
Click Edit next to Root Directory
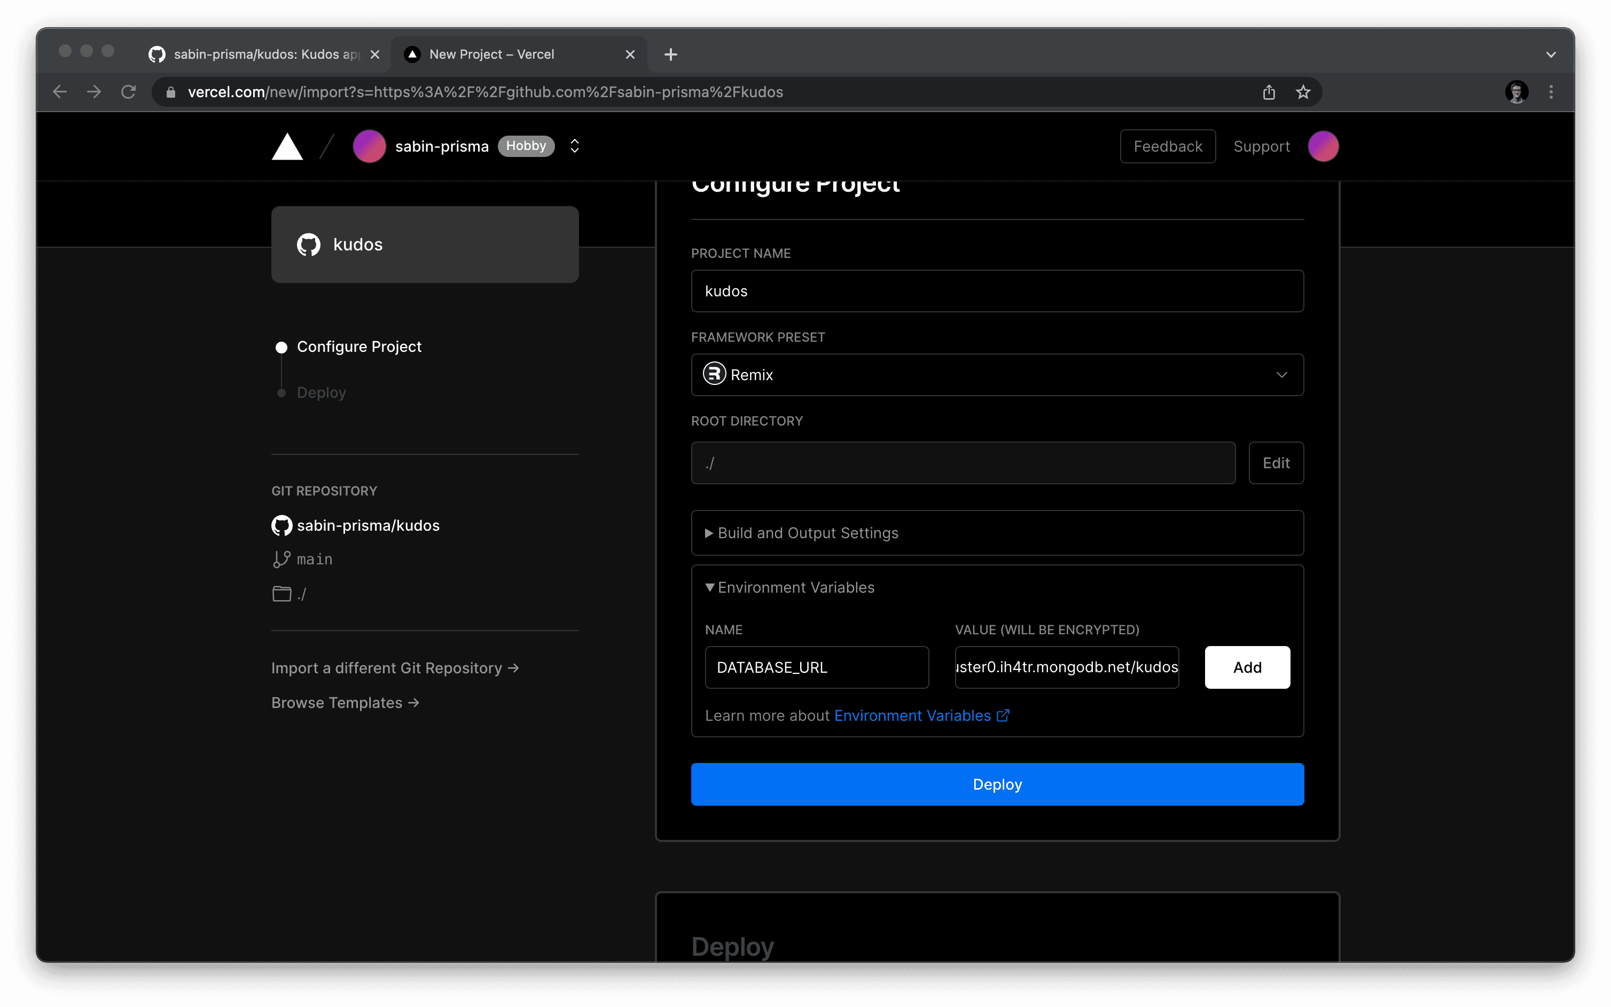pos(1275,463)
